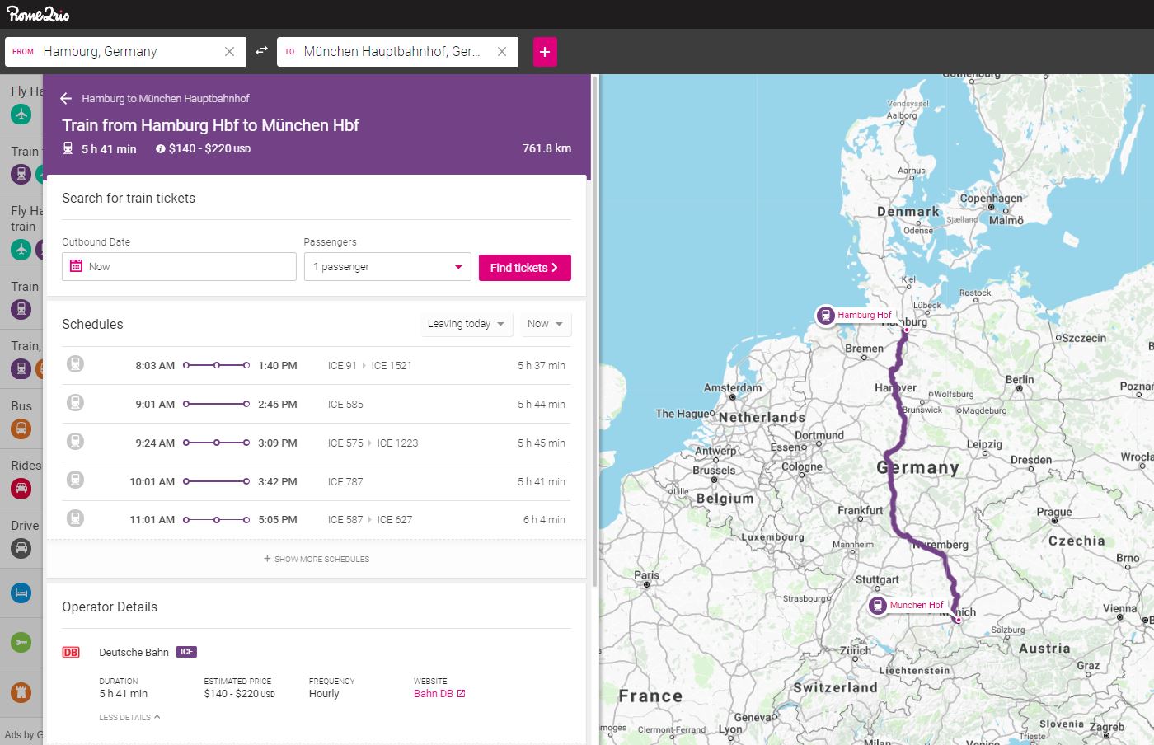Select the 8:03 AM ICE 91 schedule row
The height and width of the screenshot is (745, 1154).
tap(317, 366)
